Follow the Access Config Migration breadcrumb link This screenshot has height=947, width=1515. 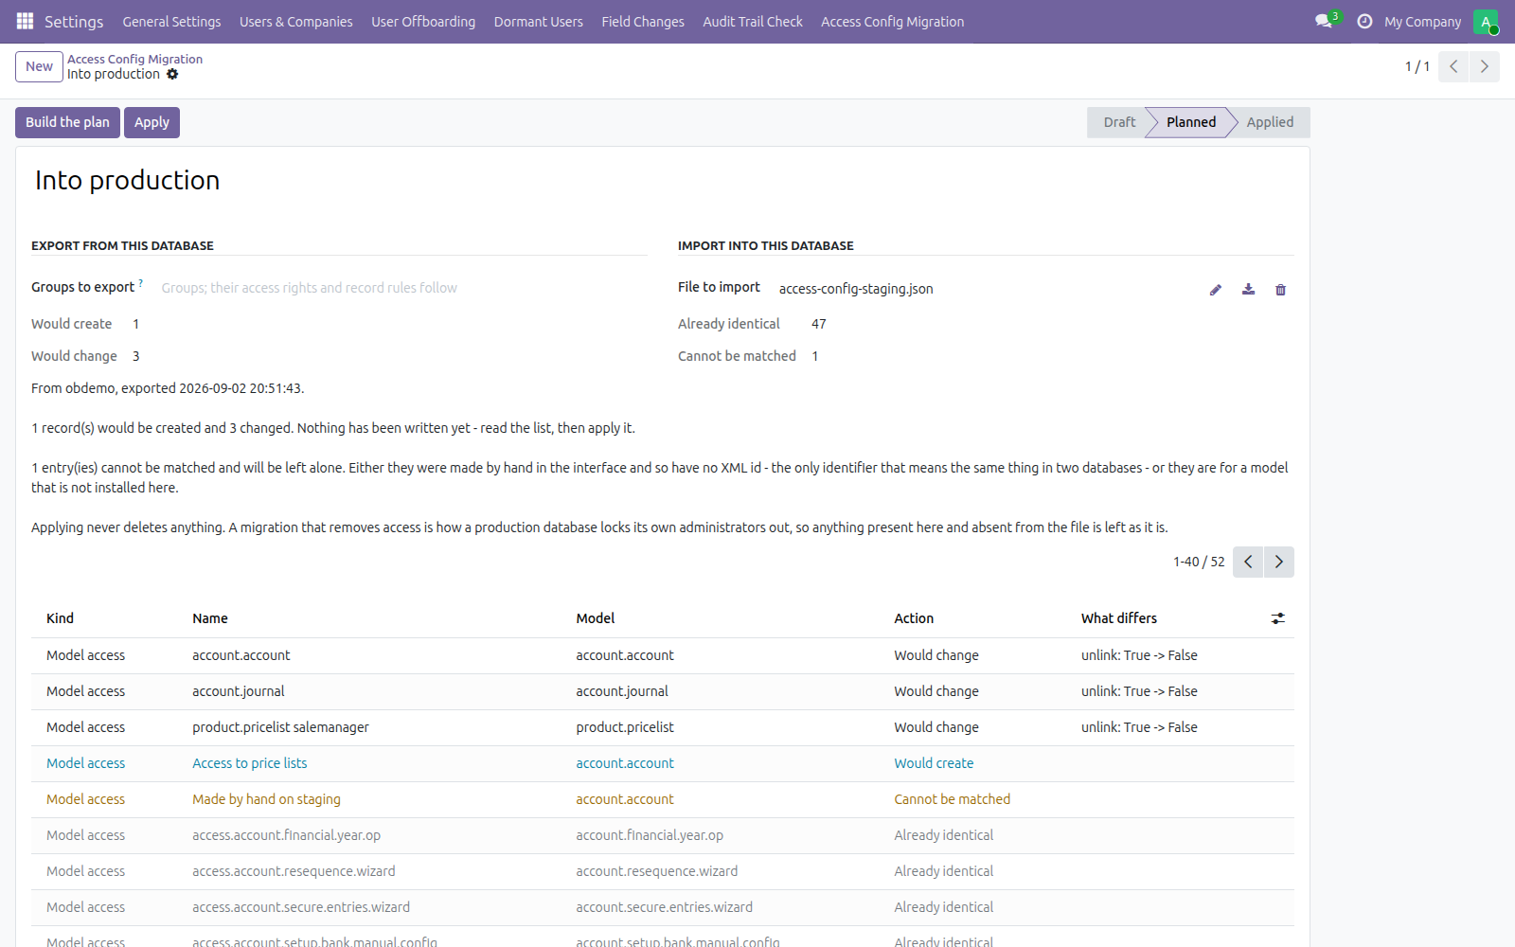point(134,59)
